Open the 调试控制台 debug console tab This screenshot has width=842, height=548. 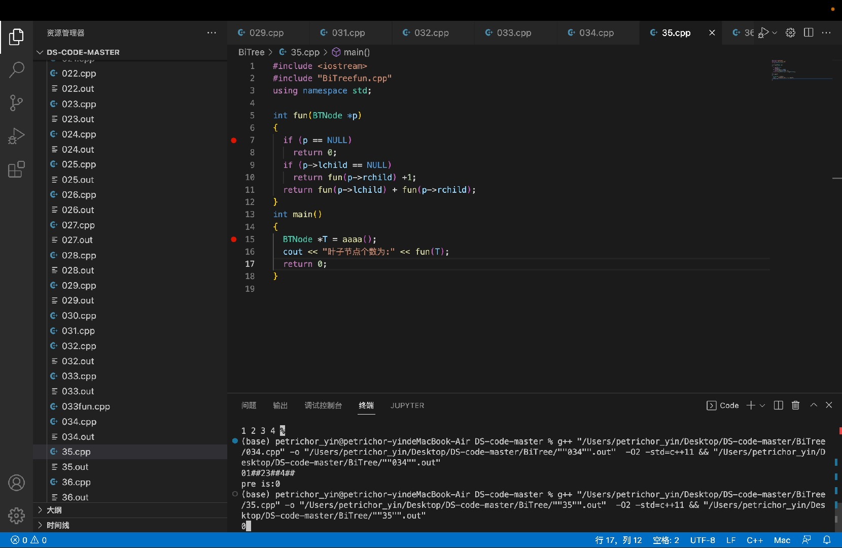coord(324,405)
